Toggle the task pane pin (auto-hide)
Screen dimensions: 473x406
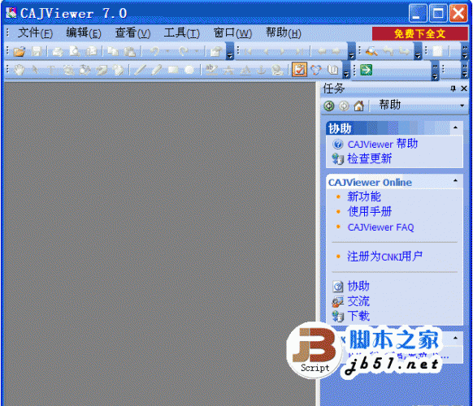(x=453, y=89)
